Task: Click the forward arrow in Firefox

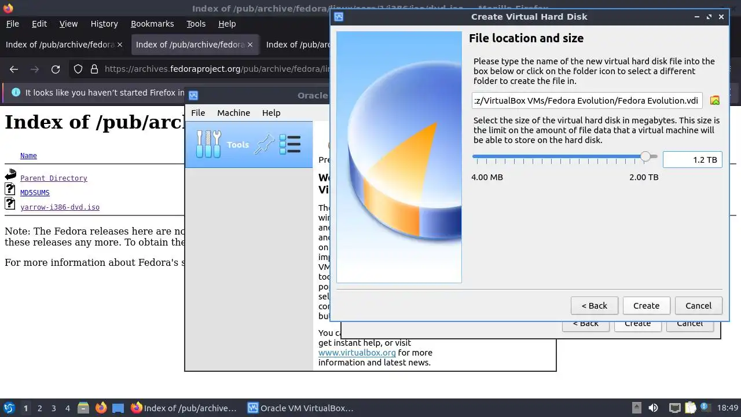Action: coord(35,69)
